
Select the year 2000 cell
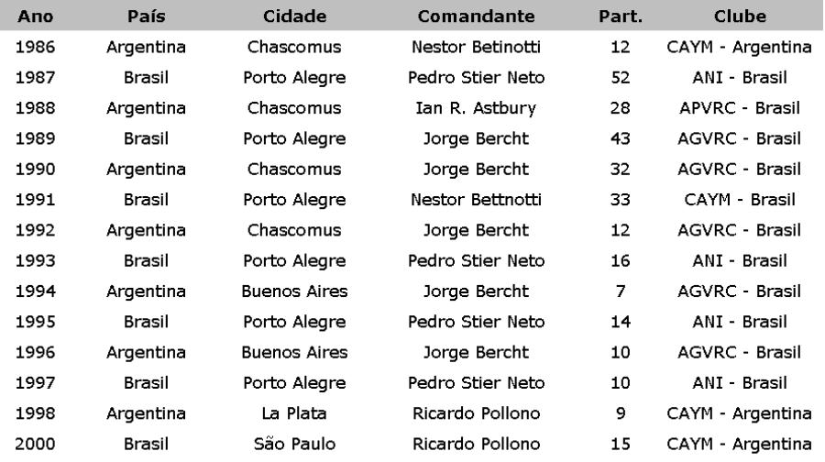(x=35, y=444)
